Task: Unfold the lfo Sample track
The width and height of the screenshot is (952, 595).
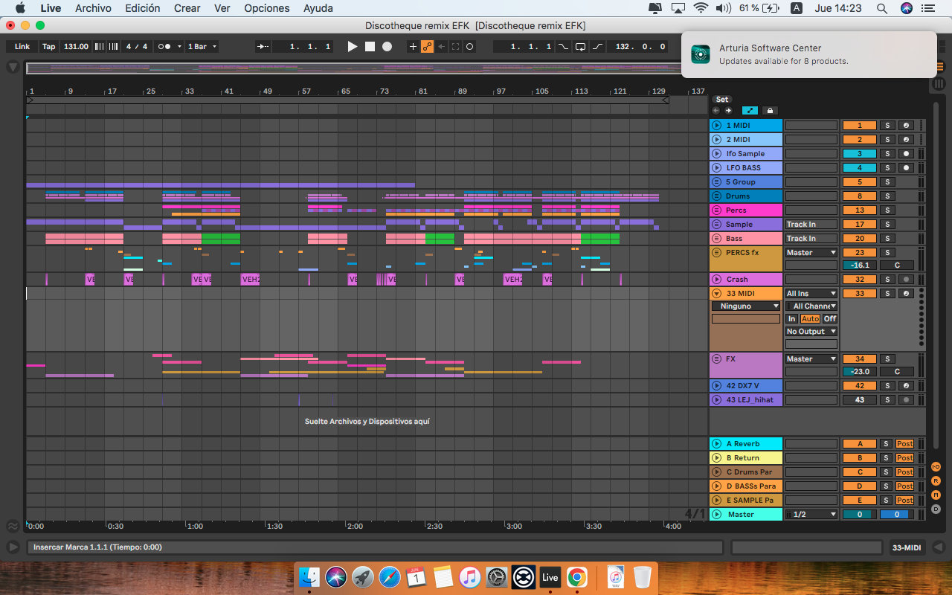Action: click(716, 153)
